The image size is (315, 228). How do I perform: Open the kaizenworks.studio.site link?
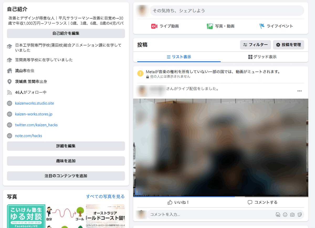point(35,103)
